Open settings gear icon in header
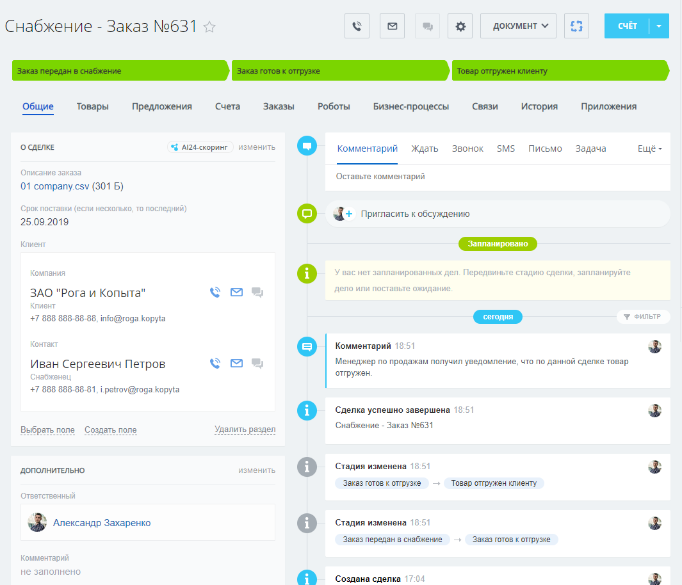 coord(460,26)
